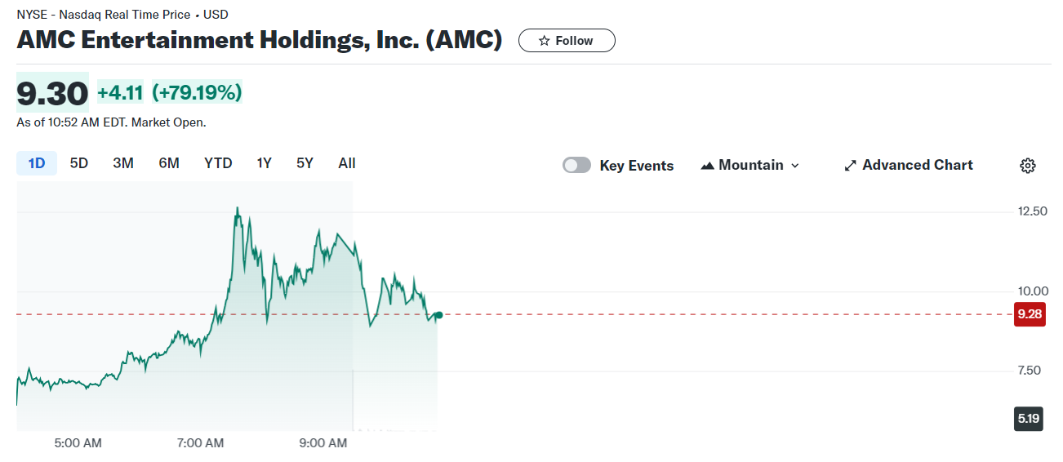The width and height of the screenshot is (1063, 462).
Task: Select the YTD range tab
Action: point(218,163)
